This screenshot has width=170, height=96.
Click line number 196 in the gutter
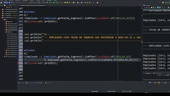pos(21,37)
